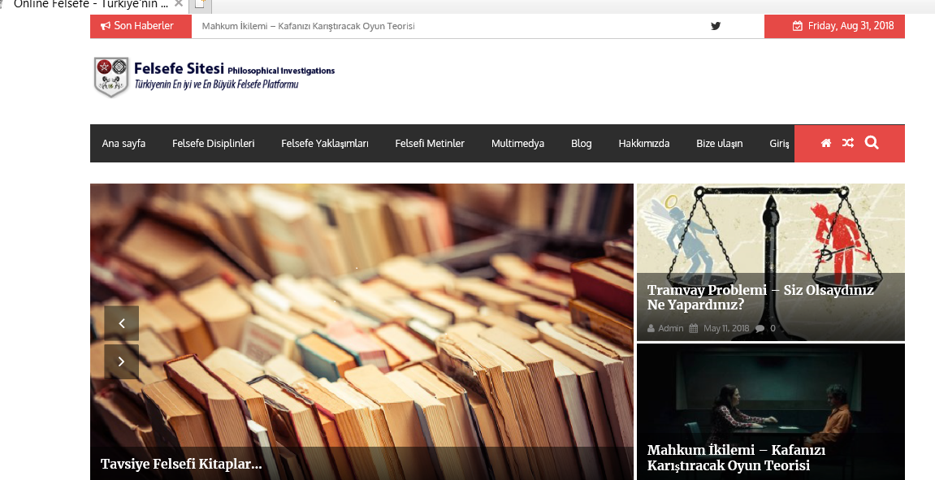Image resolution: width=935 pixels, height=480 pixels.
Task: Click the Felsefe Sitesi shield logo
Action: click(x=111, y=76)
